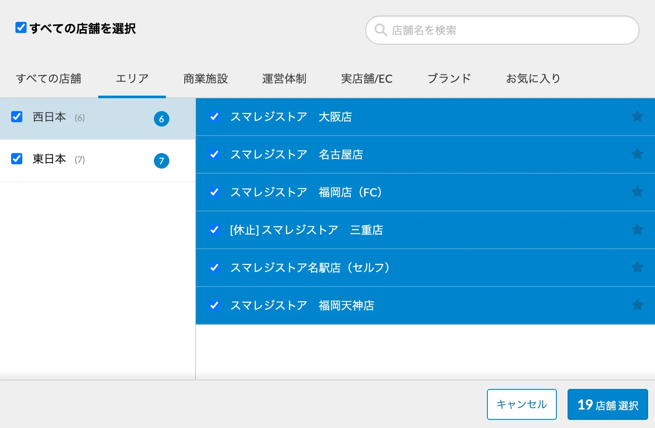Uncheck スマレジストア 名古屋店
Image resolution: width=655 pixels, height=428 pixels.
214,154
